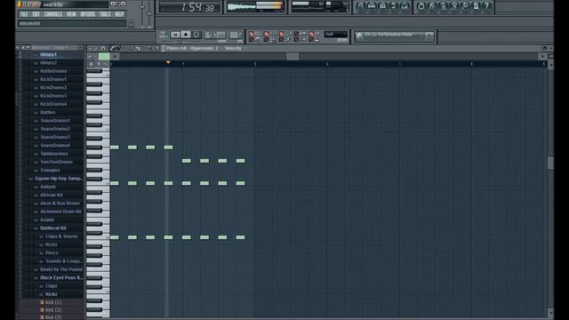Select the HiHats1 folder in browser
The height and width of the screenshot is (320, 569).
pos(48,55)
